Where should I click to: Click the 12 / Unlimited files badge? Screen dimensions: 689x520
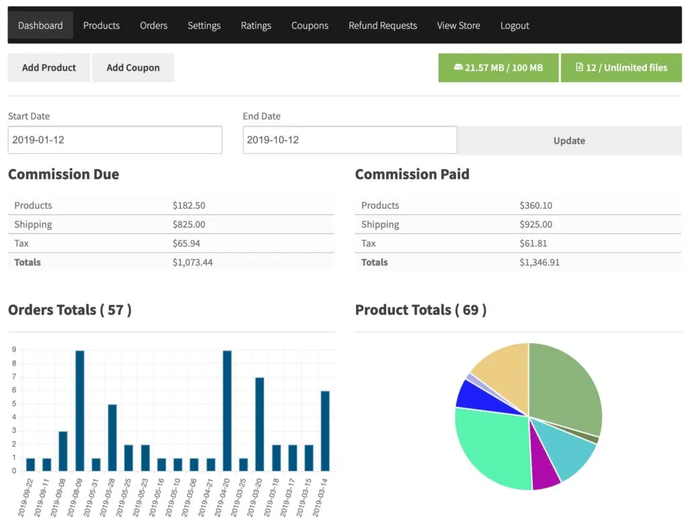tap(620, 67)
